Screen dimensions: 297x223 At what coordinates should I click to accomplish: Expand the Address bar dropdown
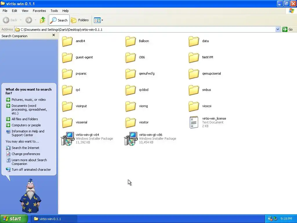pos(278,29)
